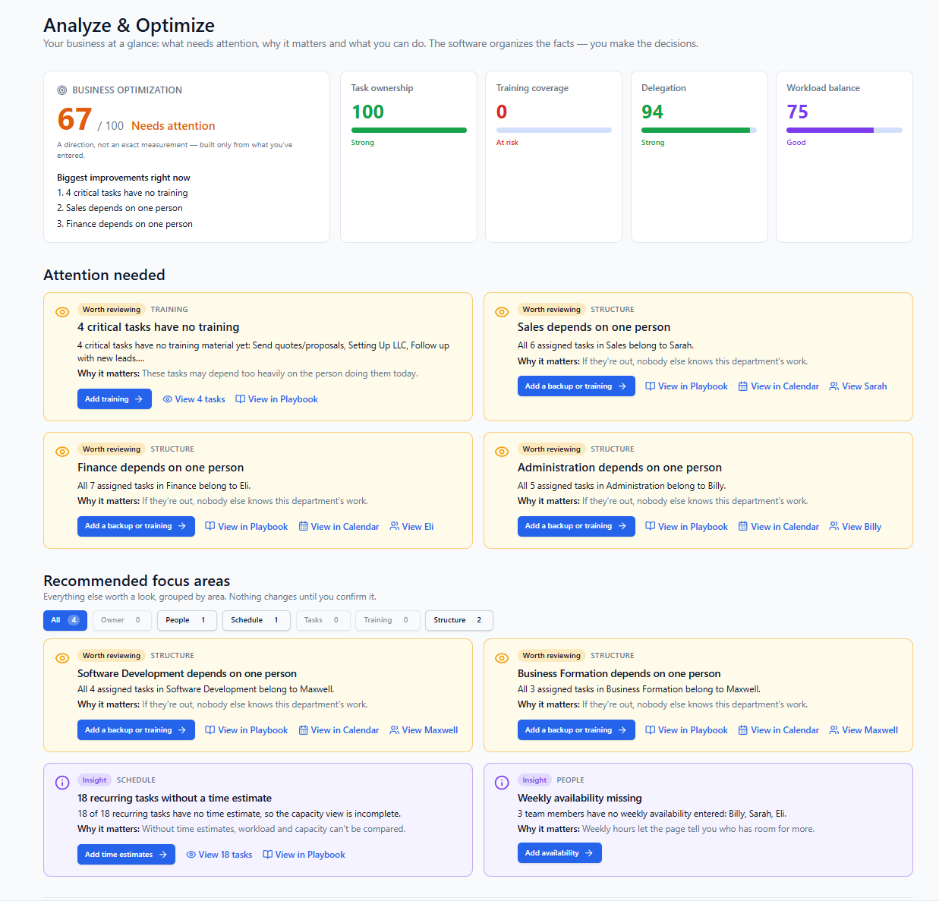939x901 pixels.
Task: Open 'View in Playbook' on recurring tasks card
Action: point(304,855)
